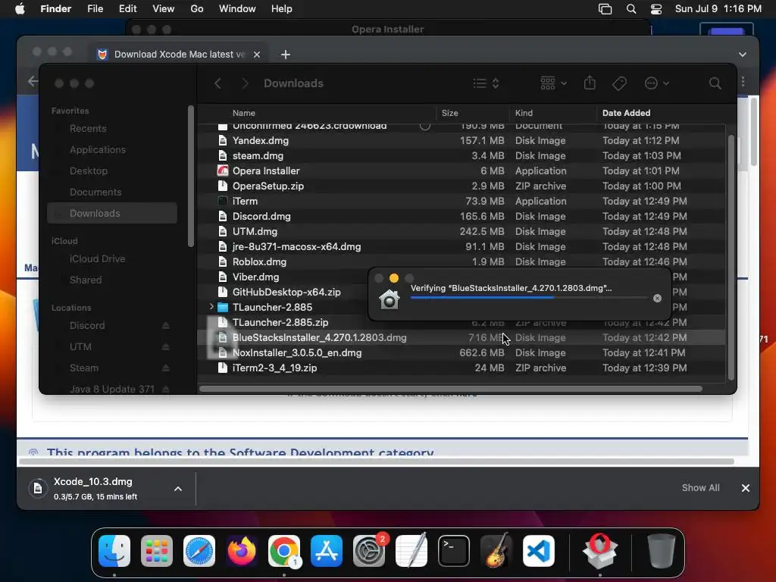
Task: Select Opera Installer application row
Action: click(x=462, y=171)
